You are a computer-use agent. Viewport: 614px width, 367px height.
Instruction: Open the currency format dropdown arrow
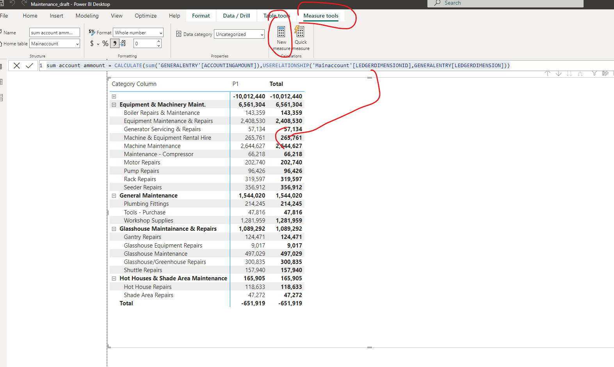[98, 44]
